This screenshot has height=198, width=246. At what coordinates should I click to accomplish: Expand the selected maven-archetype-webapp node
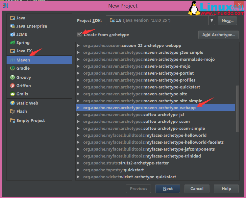78,108
